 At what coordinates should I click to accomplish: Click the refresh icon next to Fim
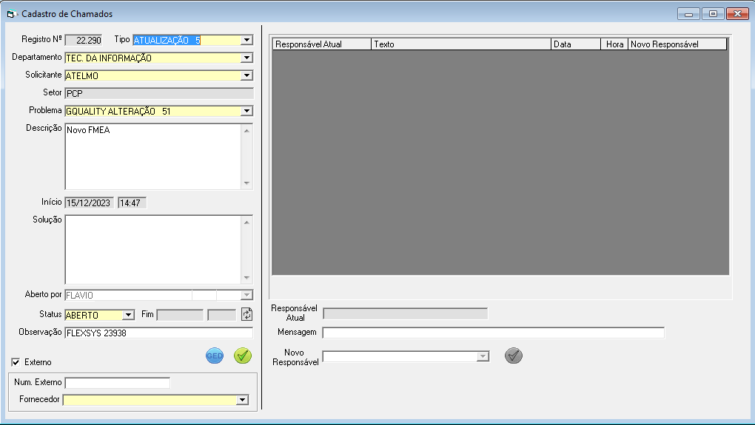pos(246,314)
